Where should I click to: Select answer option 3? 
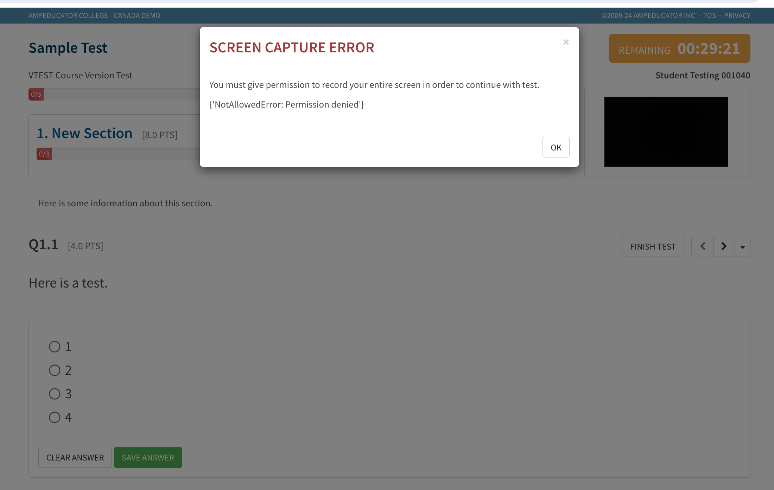[x=55, y=394]
